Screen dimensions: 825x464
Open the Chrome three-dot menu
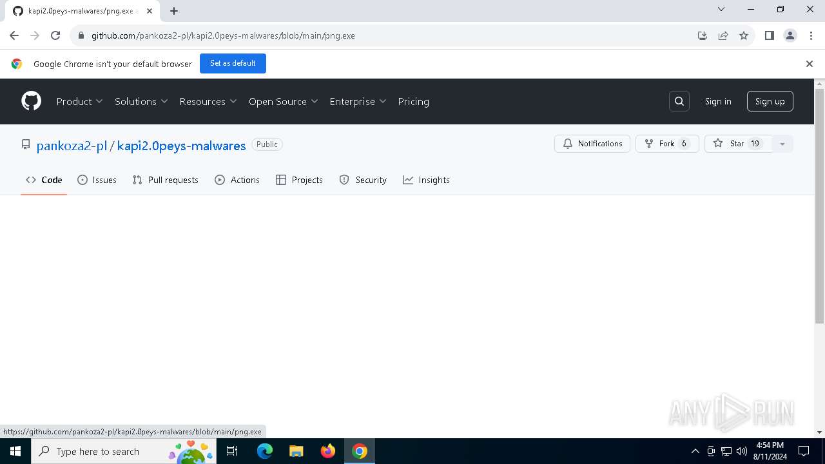[810, 35]
